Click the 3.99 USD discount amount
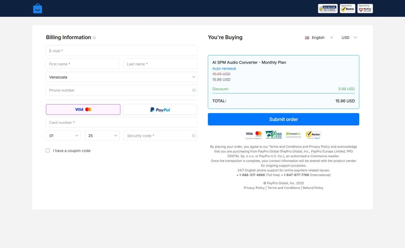The height and width of the screenshot is (248, 405). 346,89
